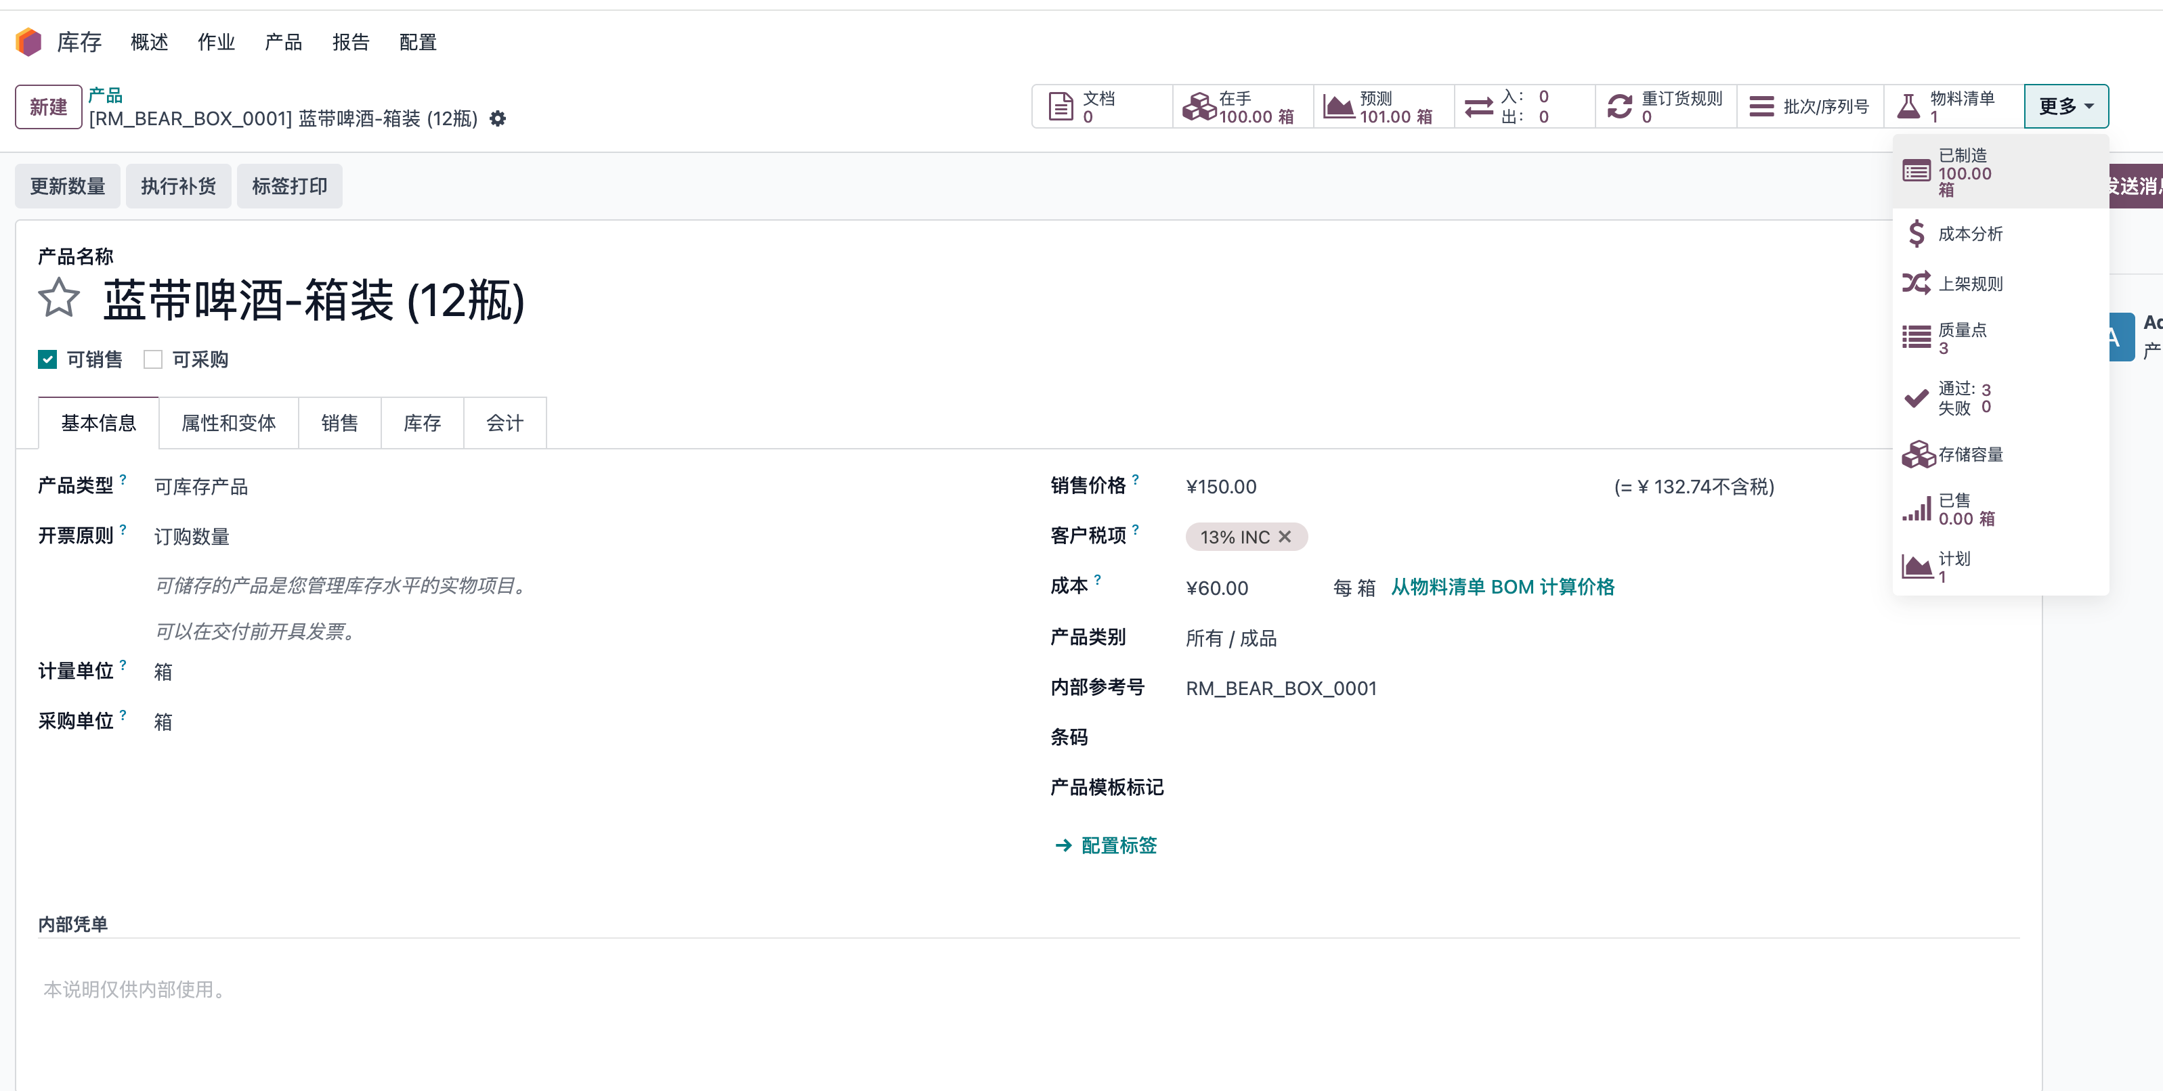This screenshot has height=1091, width=2163.
Task: Open the 在手 on-hand 100.00 箱 stat
Action: [x=1243, y=106]
